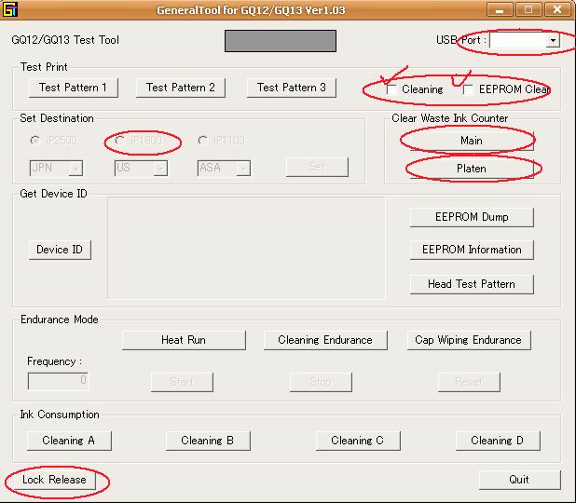Click the endurance Reset button
This screenshot has width=576, height=503.
(469, 382)
